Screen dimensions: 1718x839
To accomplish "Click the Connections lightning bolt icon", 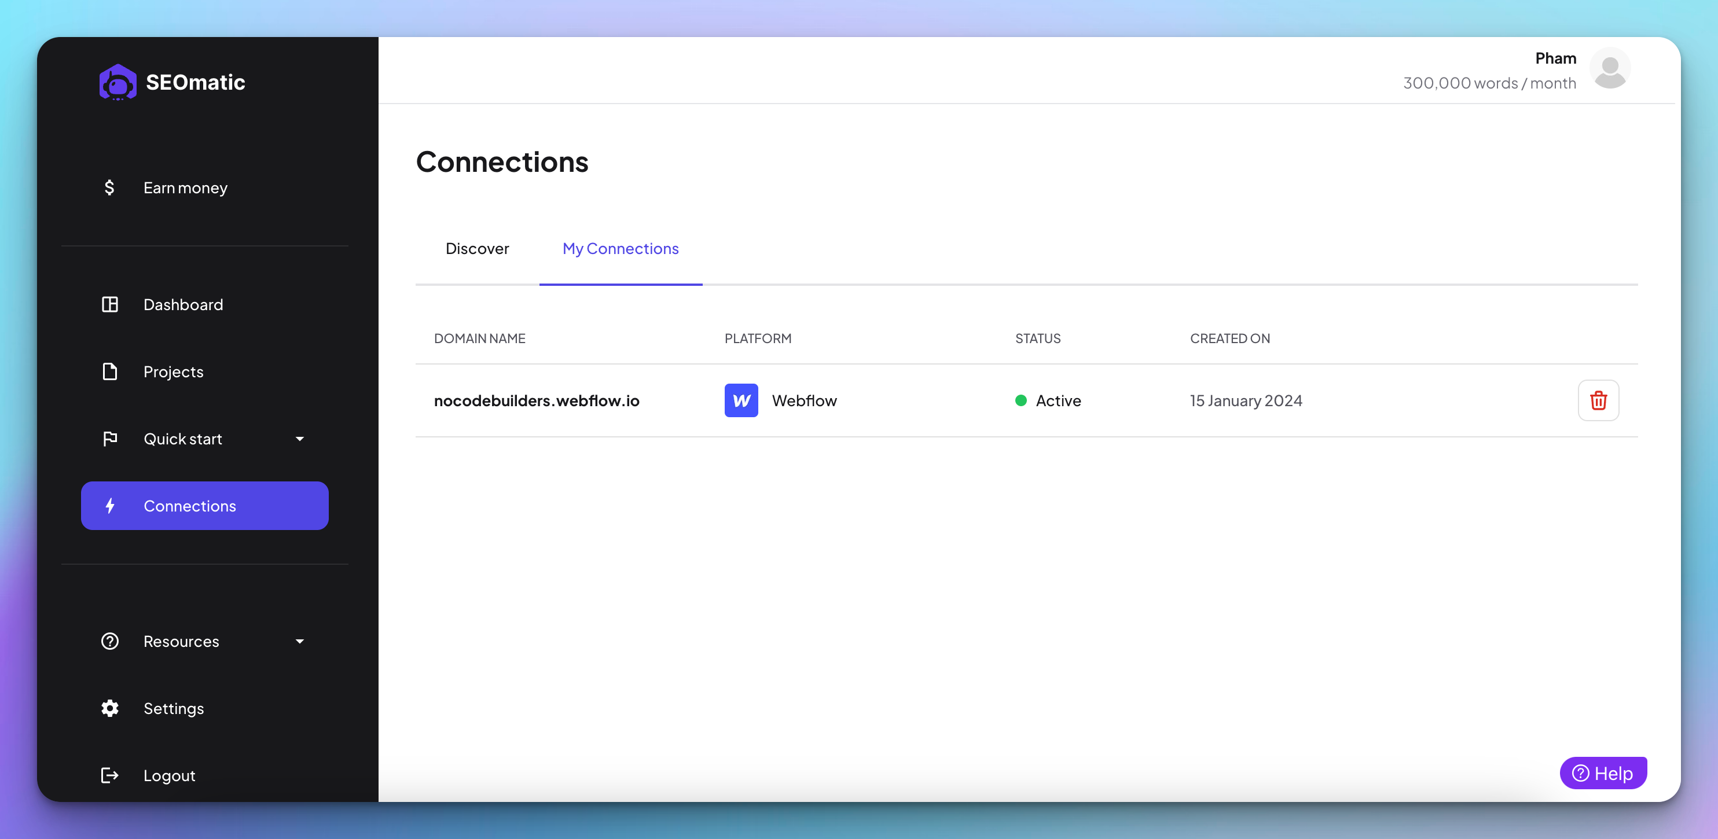I will pyautogui.click(x=110, y=506).
